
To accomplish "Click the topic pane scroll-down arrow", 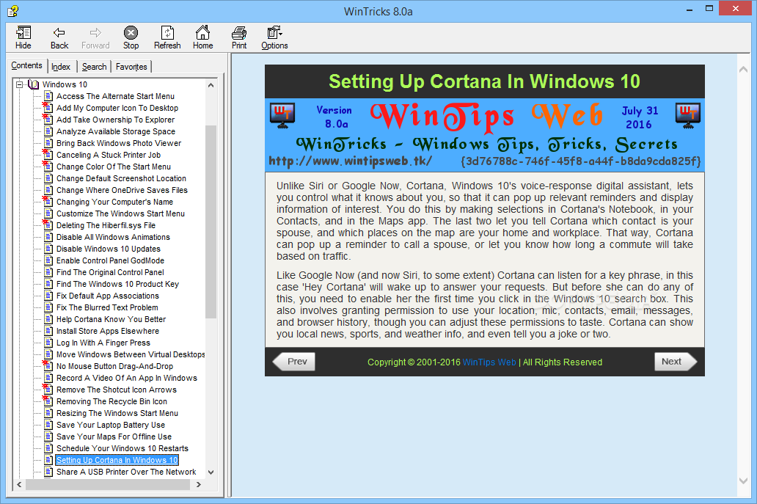I will click(x=744, y=481).
